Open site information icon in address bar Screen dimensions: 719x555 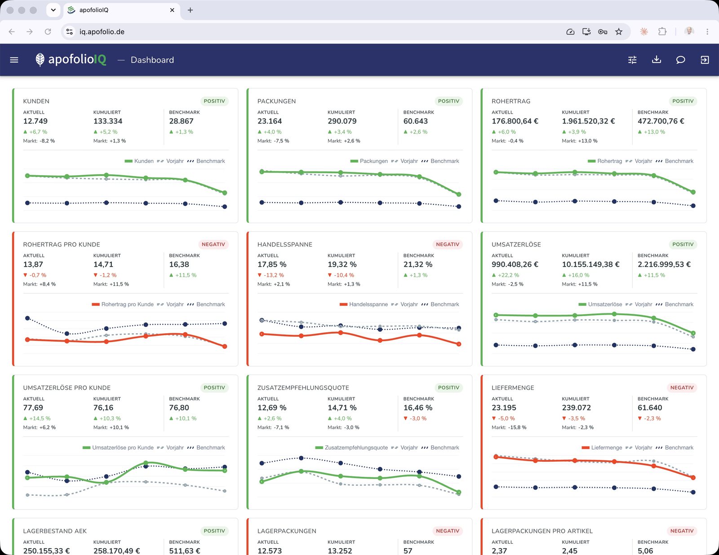70,31
